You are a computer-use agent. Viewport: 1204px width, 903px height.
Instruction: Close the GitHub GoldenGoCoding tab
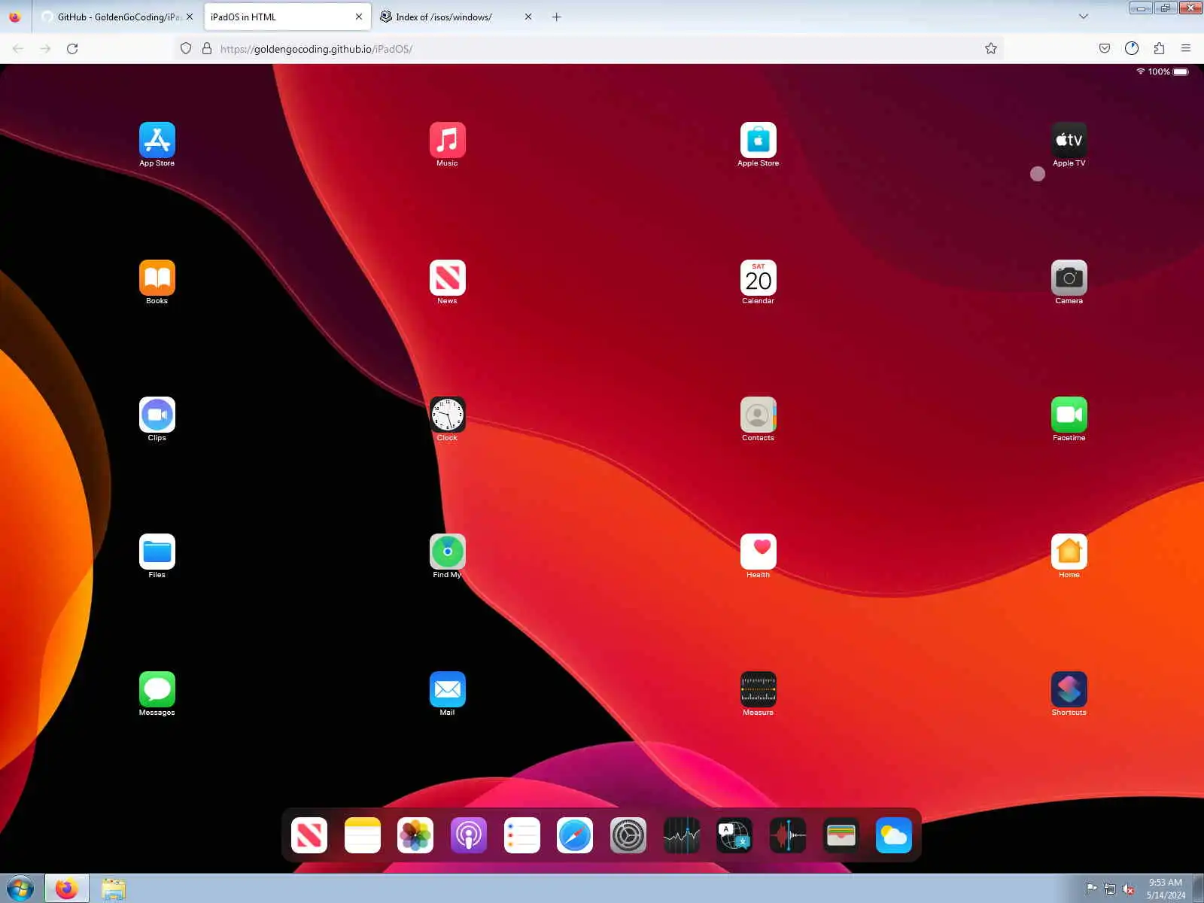[x=190, y=17]
